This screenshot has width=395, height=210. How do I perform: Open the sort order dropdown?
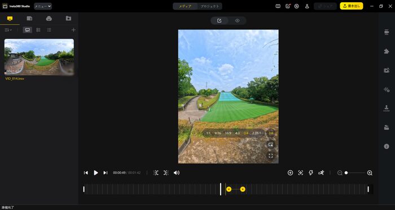click(8, 30)
